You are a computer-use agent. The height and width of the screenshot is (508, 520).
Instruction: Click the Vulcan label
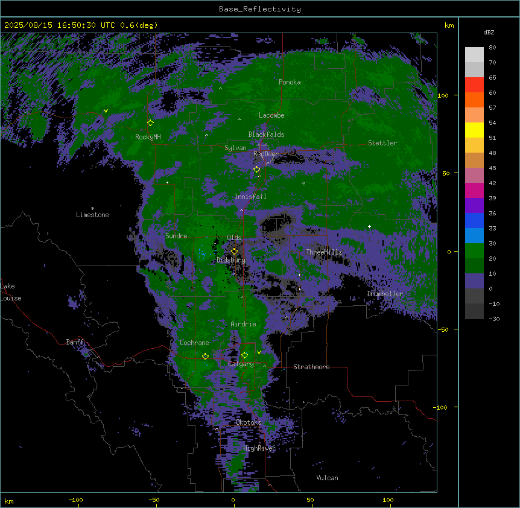[x=328, y=478]
